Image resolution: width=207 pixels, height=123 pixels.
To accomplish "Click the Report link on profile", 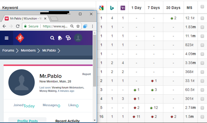I will [x=86, y=74].
